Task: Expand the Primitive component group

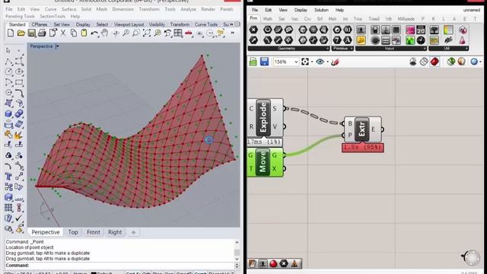Action: pos(342,49)
